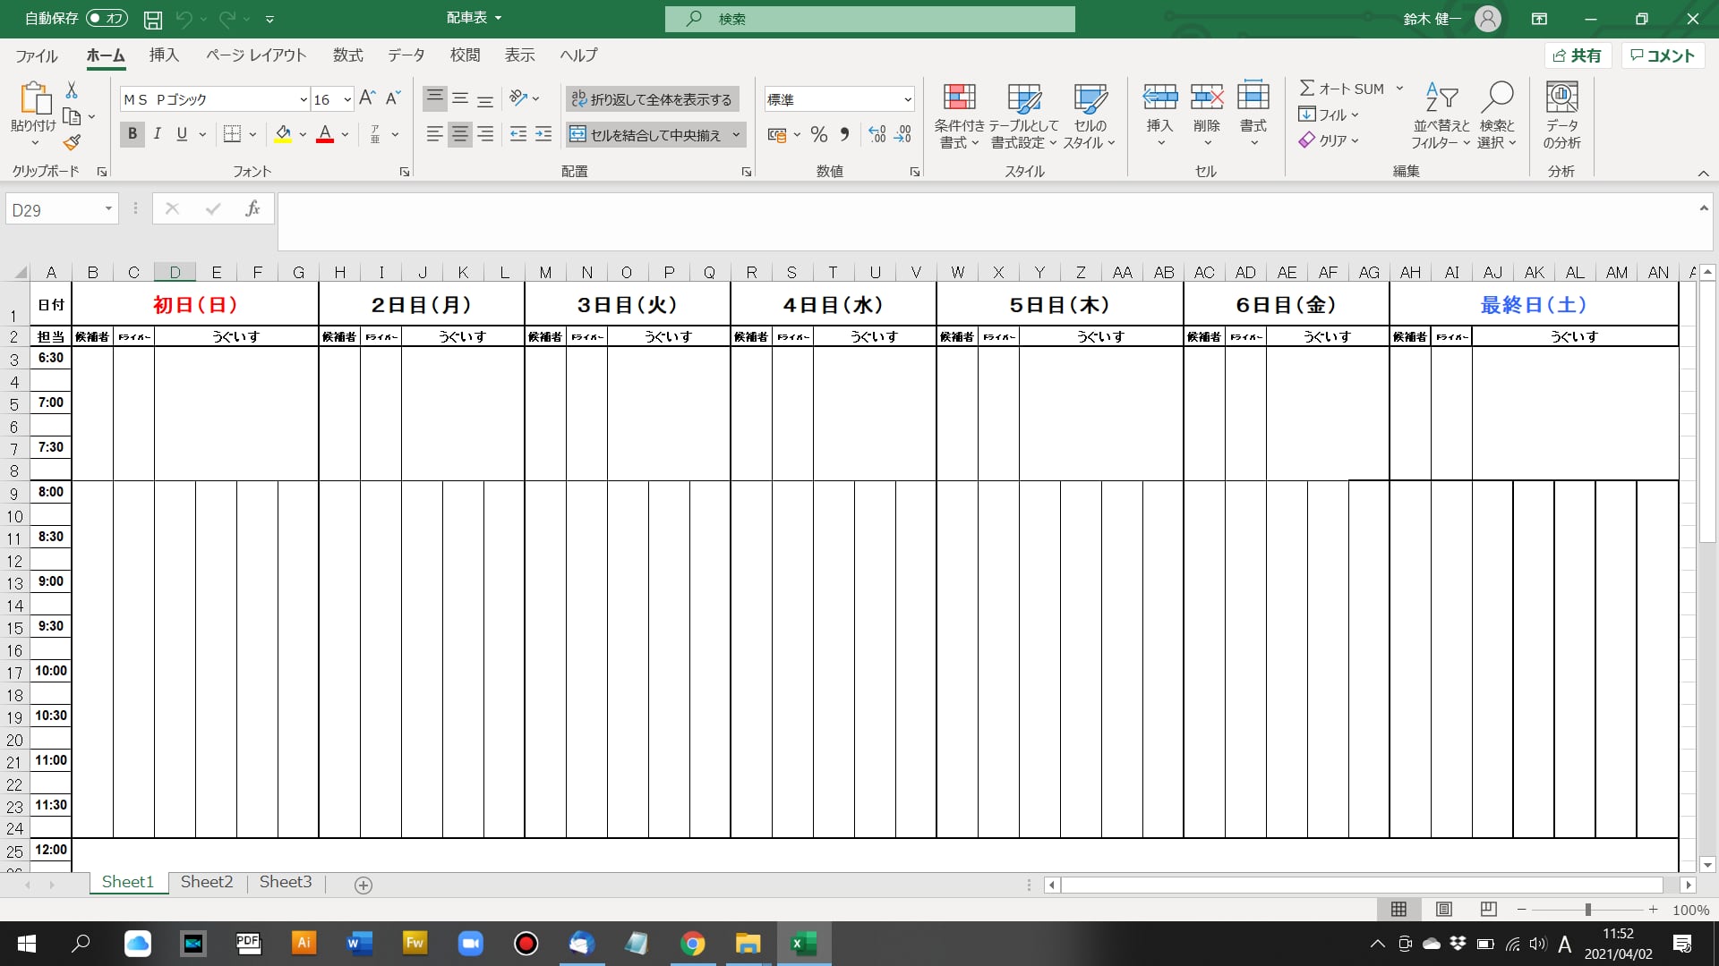Click the percent style icon
The width and height of the screenshot is (1719, 966).
[x=818, y=134]
